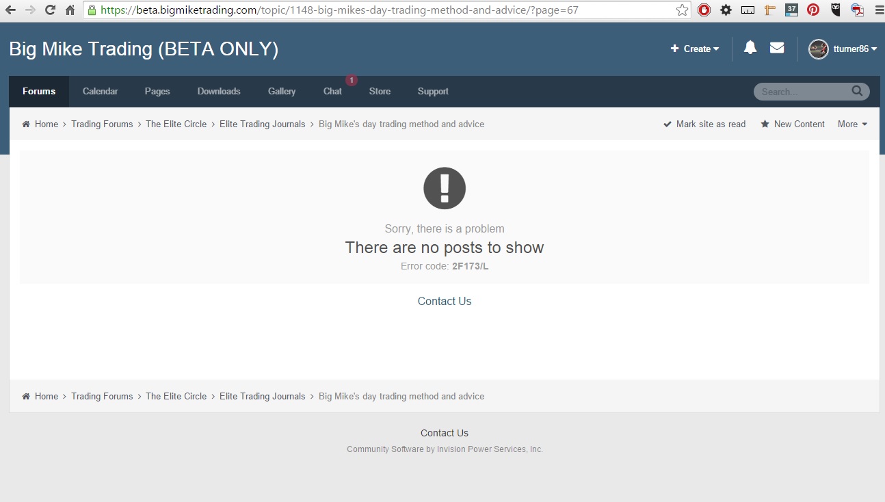This screenshot has width=885, height=502.
Task: Open the Calendar tab
Action: [101, 92]
